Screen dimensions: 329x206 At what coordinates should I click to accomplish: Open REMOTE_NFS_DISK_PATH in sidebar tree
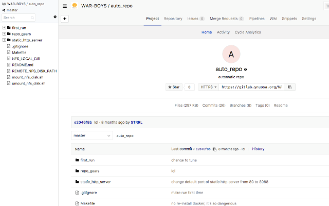pyautogui.click(x=34, y=71)
